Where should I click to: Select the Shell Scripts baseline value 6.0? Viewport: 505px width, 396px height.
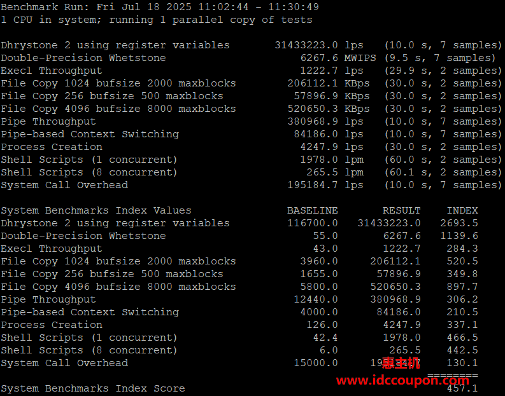point(329,350)
